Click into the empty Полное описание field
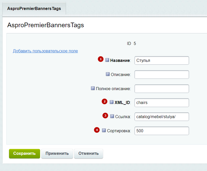The height and width of the screenshot is (171, 207). tap(162, 89)
